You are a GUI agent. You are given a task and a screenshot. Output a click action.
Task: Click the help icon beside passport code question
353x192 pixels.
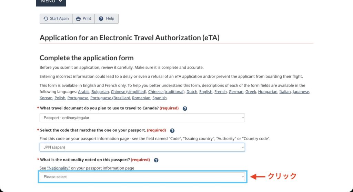172,131
